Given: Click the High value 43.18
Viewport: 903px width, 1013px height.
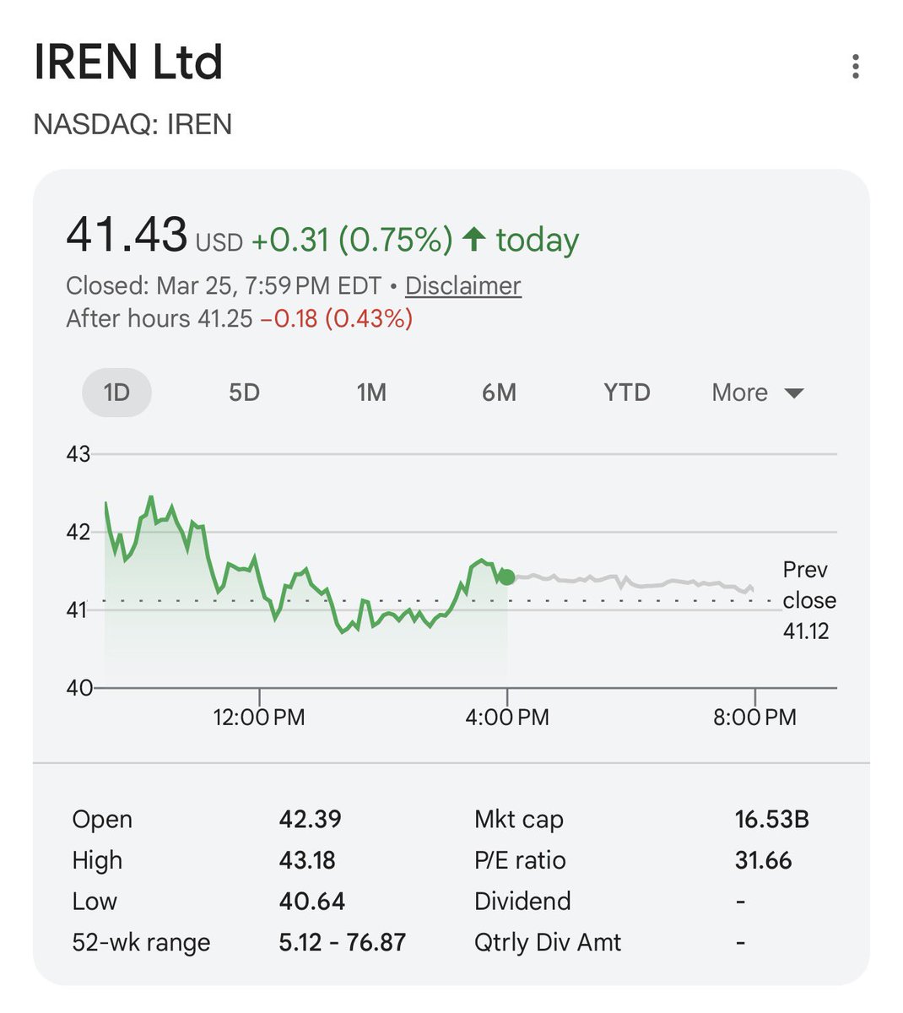Looking at the screenshot, I should 307,860.
